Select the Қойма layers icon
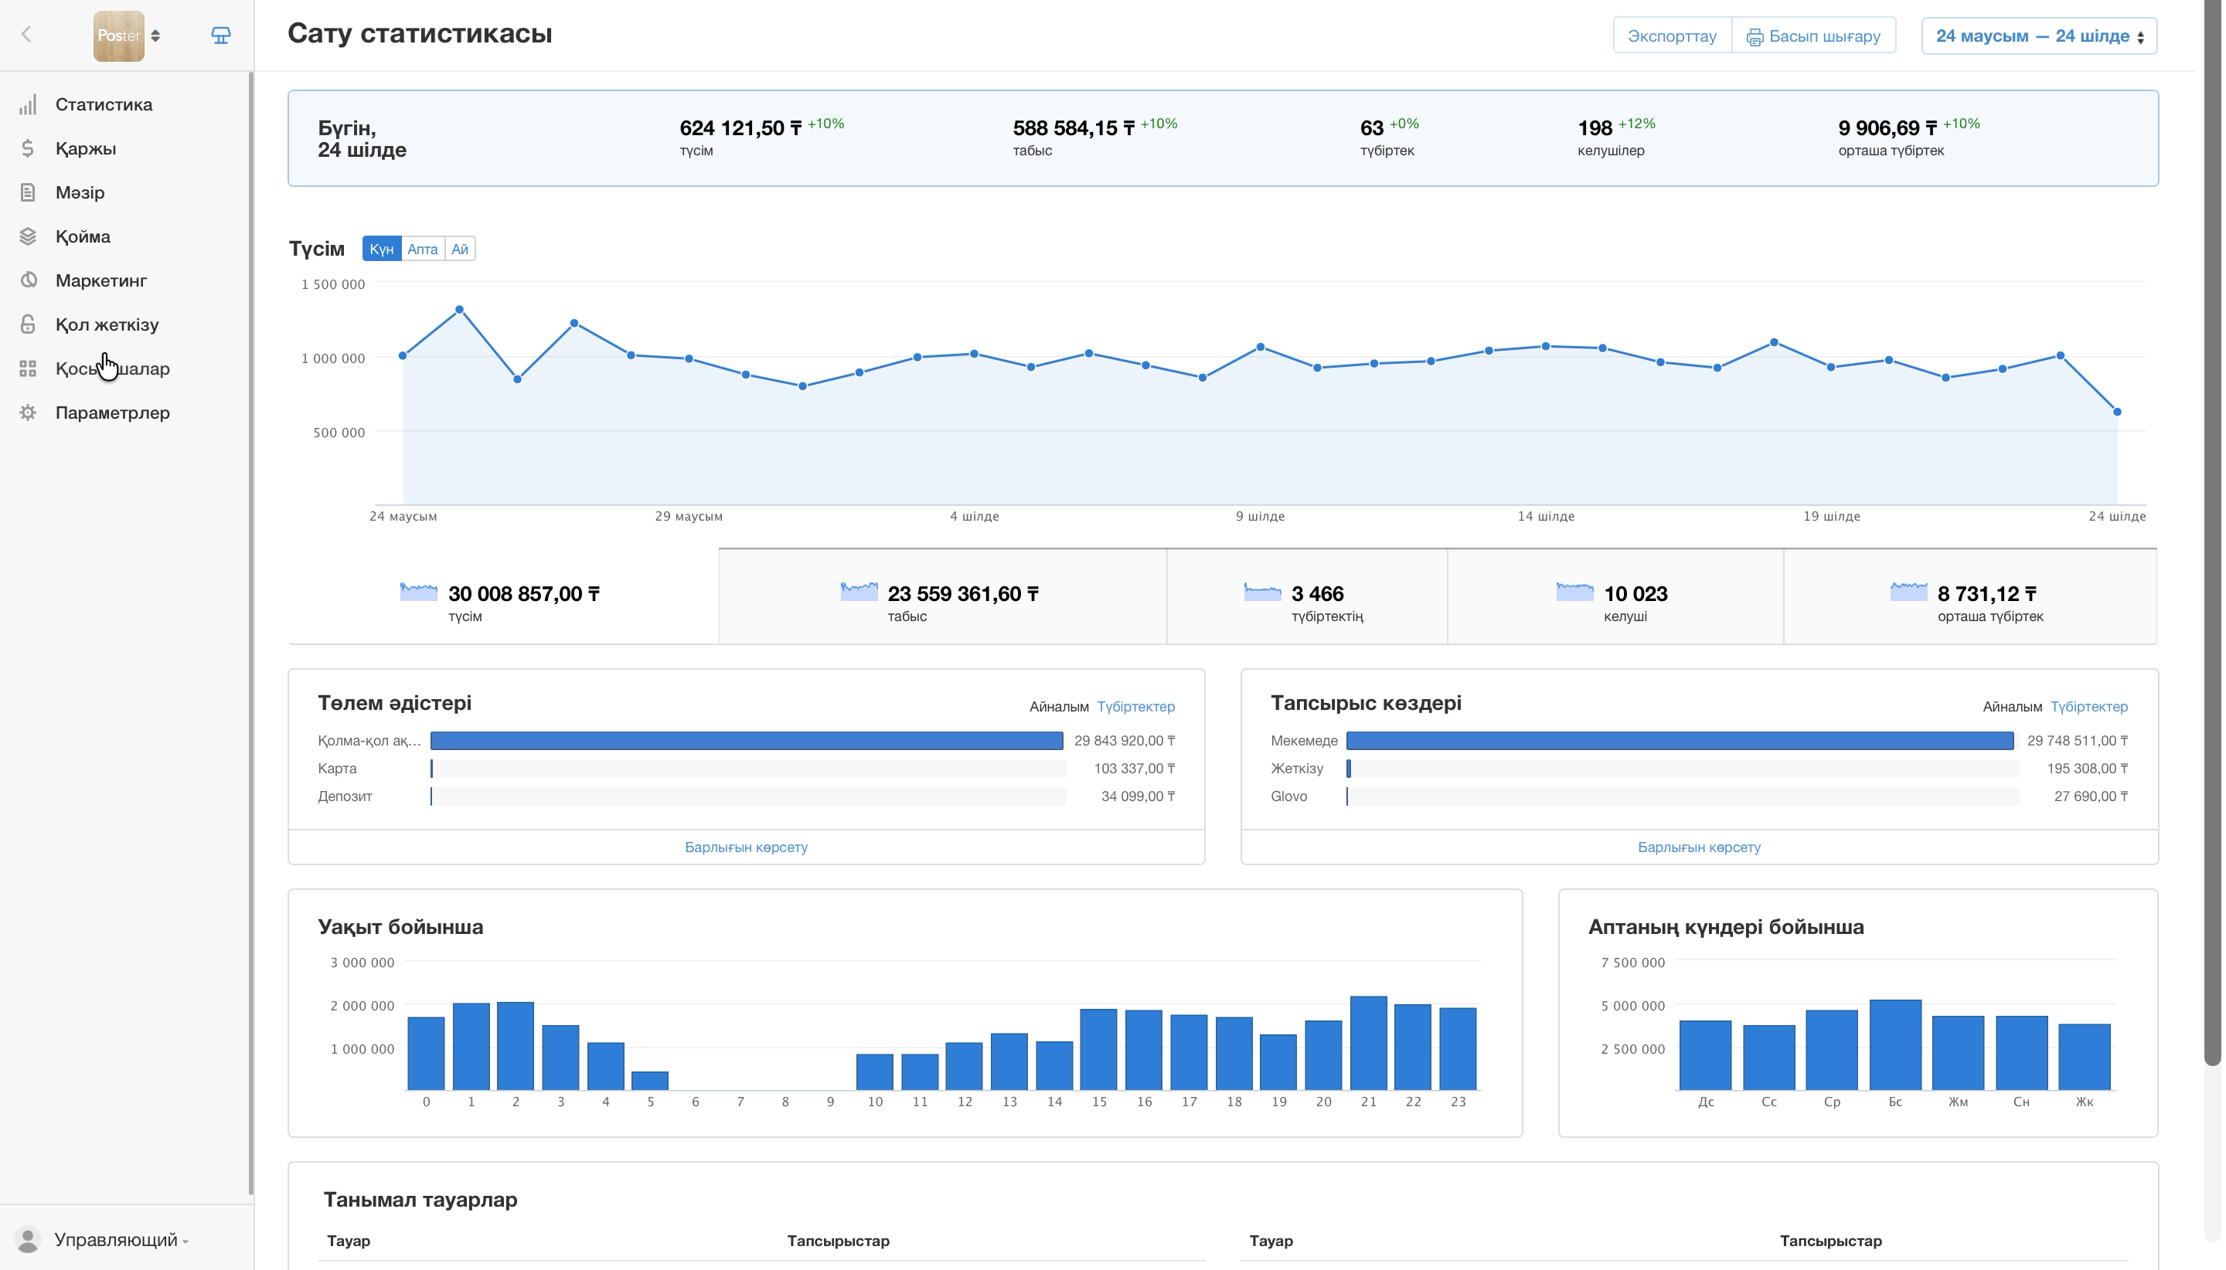Image resolution: width=2226 pixels, height=1270 pixels. [28, 236]
